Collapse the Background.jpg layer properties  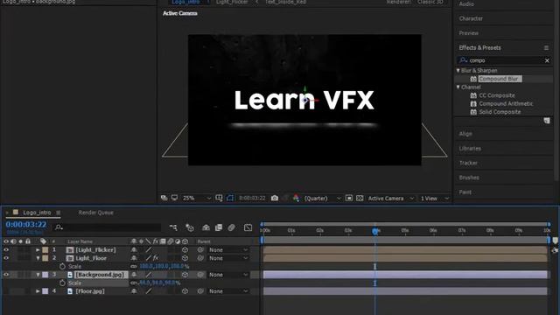(x=38, y=275)
